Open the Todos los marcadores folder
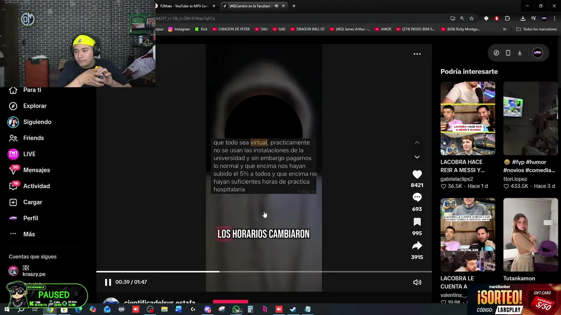Viewport: 561px width, 315px height. pyautogui.click(x=536, y=29)
